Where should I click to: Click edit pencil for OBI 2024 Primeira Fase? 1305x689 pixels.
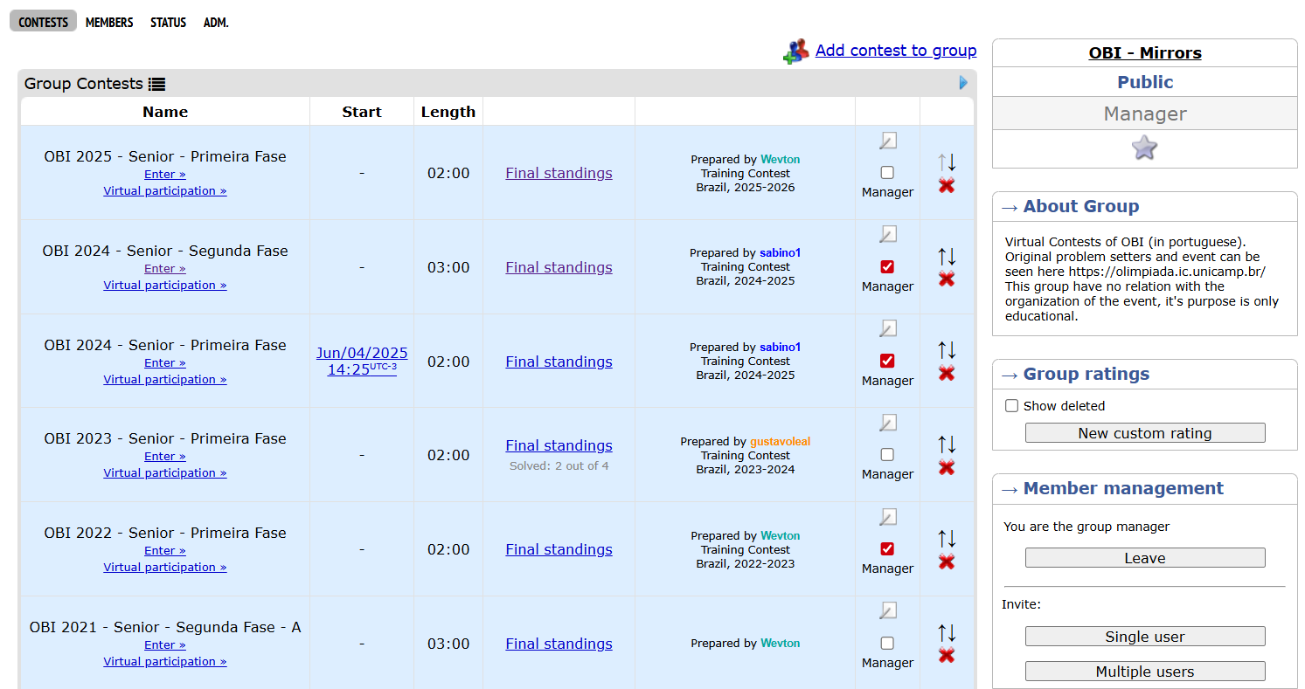tap(888, 328)
